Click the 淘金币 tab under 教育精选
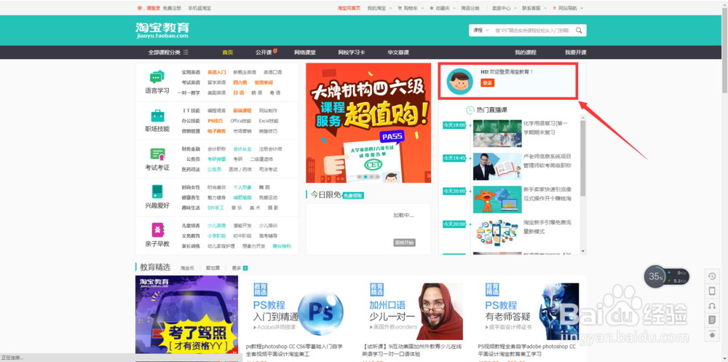Viewport: 728px width, 362px height. tap(186, 268)
